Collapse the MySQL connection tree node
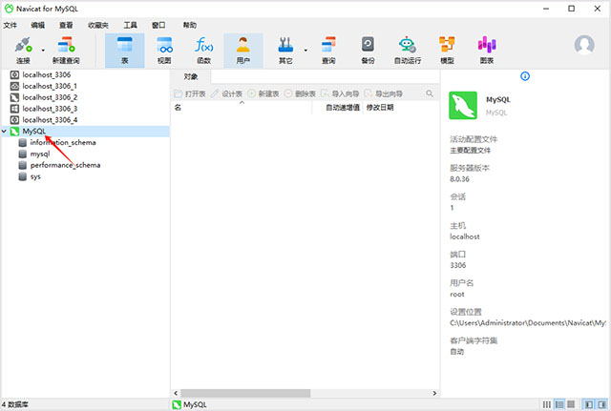The width and height of the screenshot is (611, 411). pyautogui.click(x=4, y=132)
